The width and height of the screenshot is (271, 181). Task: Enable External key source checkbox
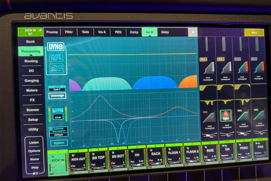(51, 129)
